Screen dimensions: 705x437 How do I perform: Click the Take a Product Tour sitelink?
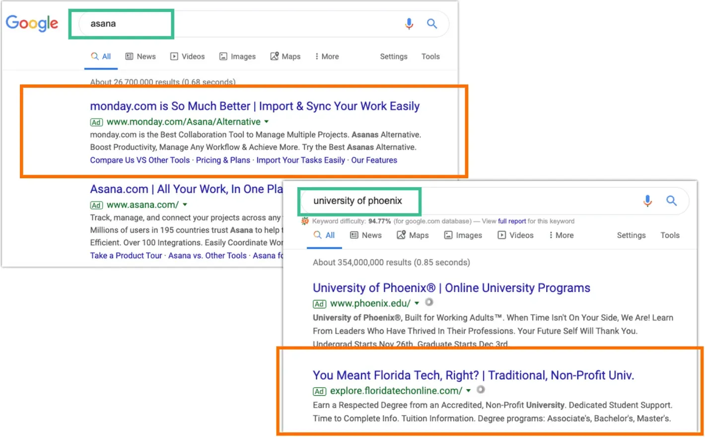click(x=126, y=255)
